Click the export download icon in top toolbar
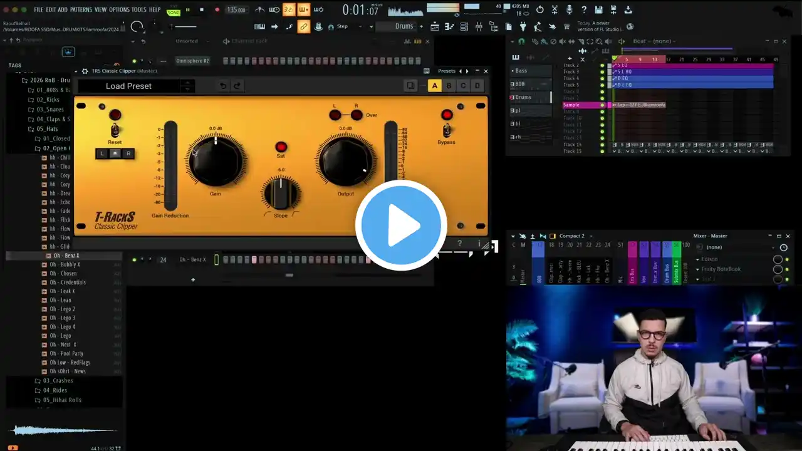 point(628,9)
